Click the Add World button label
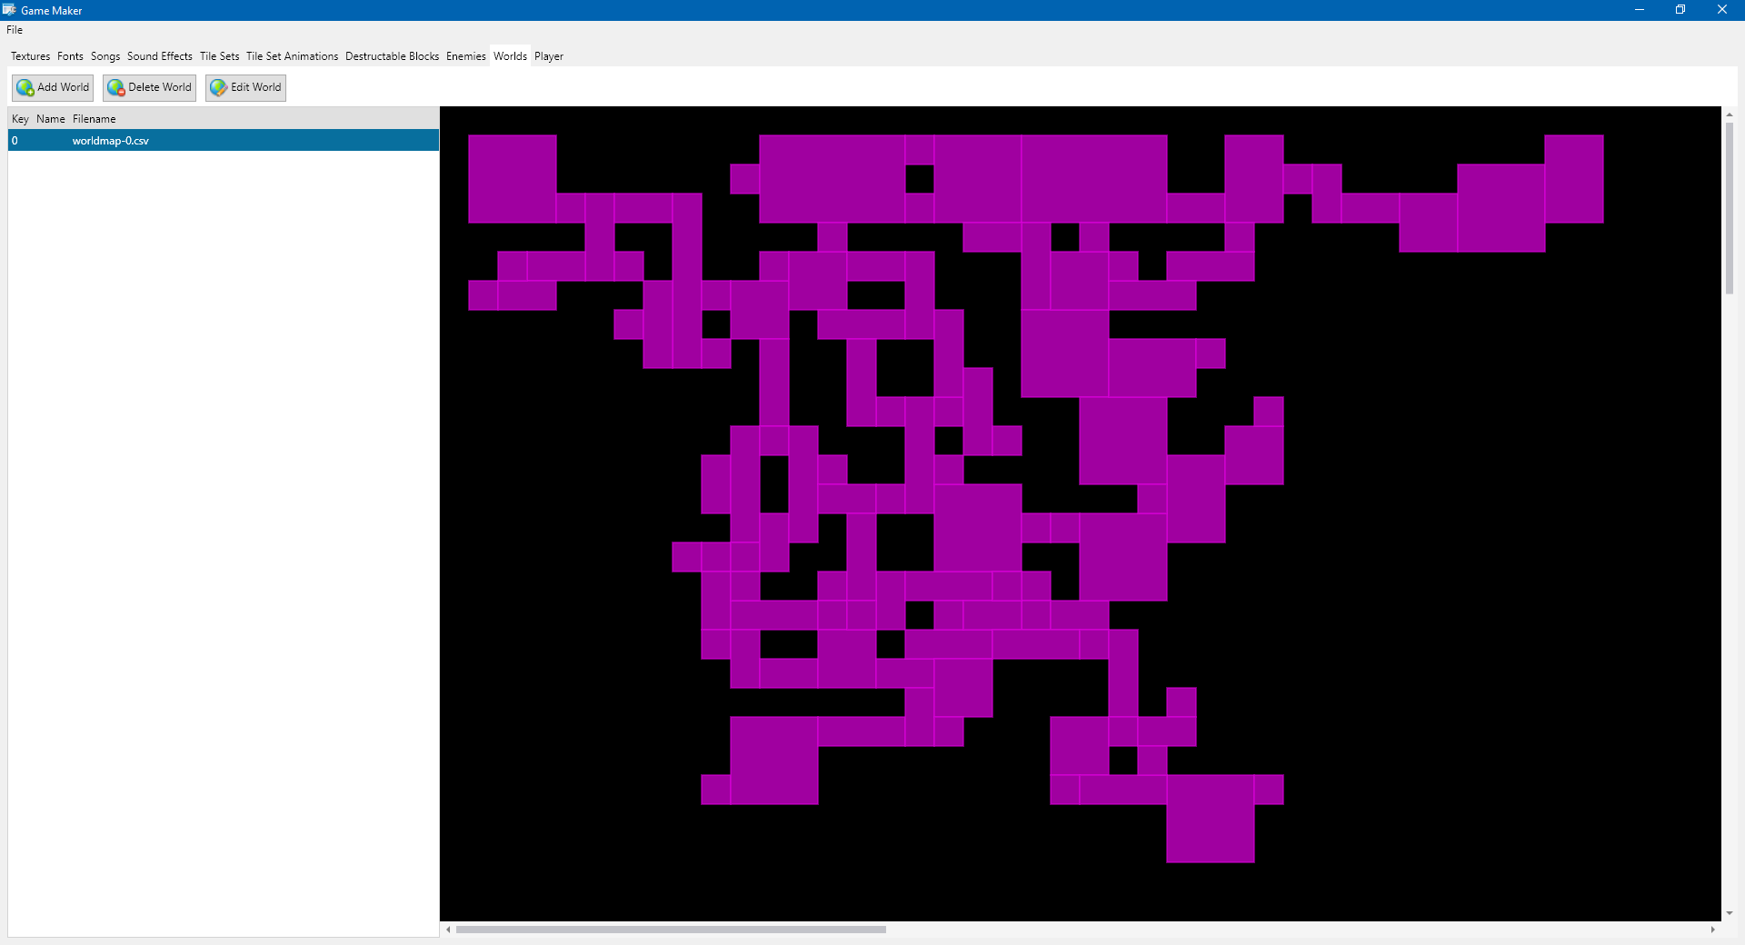1745x945 pixels. click(x=64, y=87)
